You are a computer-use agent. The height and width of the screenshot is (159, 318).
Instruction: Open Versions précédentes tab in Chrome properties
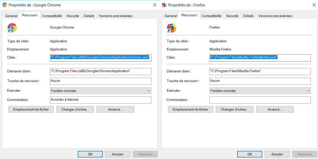point(116,16)
